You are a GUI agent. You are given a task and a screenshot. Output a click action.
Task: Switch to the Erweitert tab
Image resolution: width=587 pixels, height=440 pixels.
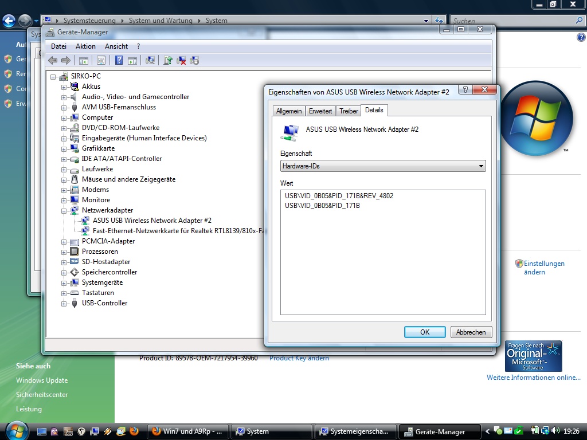[x=320, y=111]
